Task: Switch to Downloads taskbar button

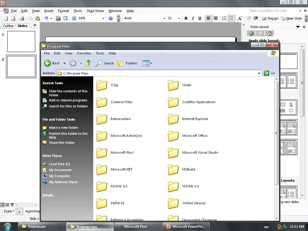Action: pos(42,226)
